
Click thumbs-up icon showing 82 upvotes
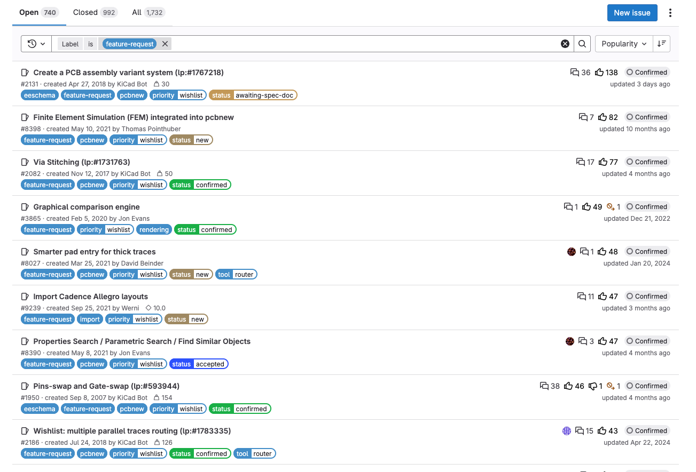point(603,117)
